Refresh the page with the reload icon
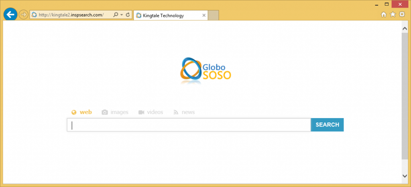Image resolution: width=411 pixels, height=187 pixels. click(x=128, y=15)
